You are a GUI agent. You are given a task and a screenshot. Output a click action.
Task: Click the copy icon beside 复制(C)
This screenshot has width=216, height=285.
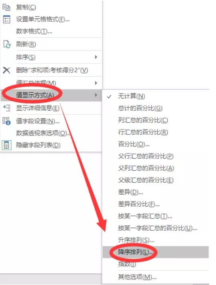click(6, 7)
